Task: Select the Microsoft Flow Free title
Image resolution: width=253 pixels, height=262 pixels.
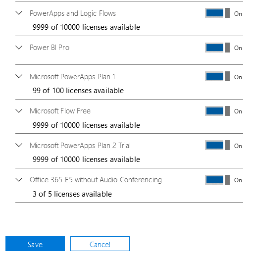Action: tap(60, 111)
